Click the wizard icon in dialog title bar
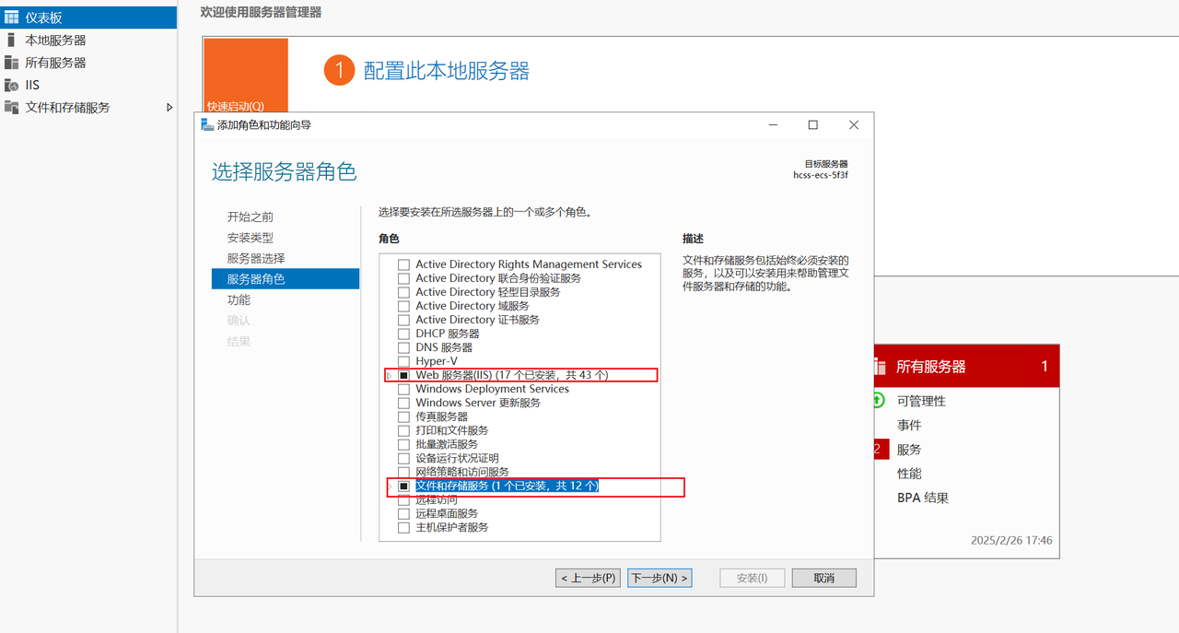Image resolution: width=1179 pixels, height=633 pixels. (x=207, y=124)
